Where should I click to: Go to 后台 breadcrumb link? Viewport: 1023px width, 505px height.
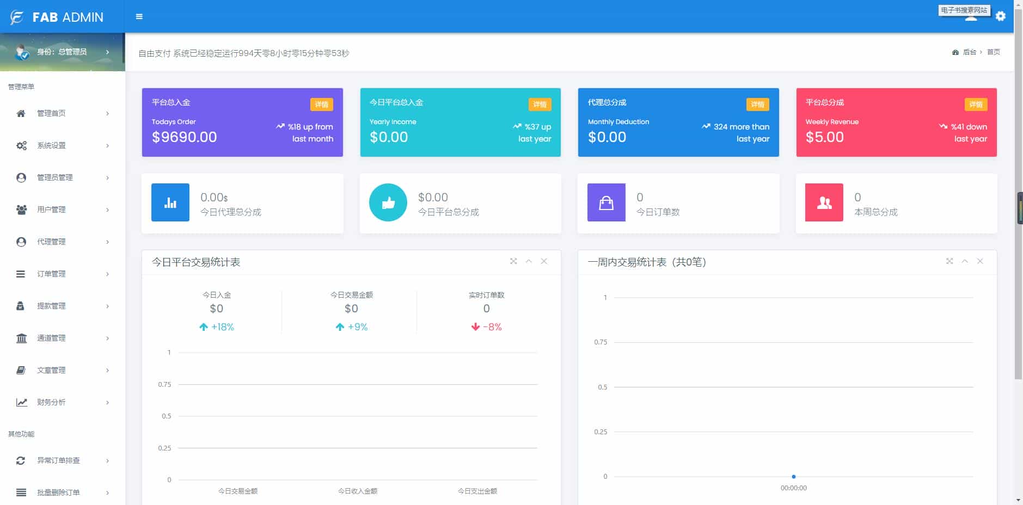[x=969, y=52]
